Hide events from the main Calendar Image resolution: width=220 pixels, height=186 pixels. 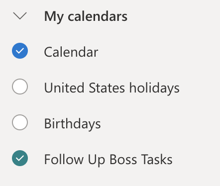pyautogui.click(x=20, y=51)
